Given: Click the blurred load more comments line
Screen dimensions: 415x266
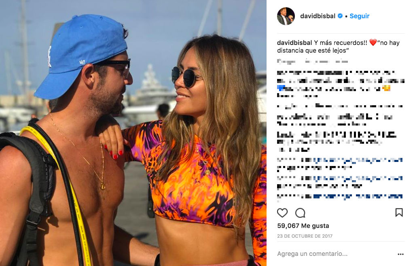Looking at the screenshot, I should 312,62.
